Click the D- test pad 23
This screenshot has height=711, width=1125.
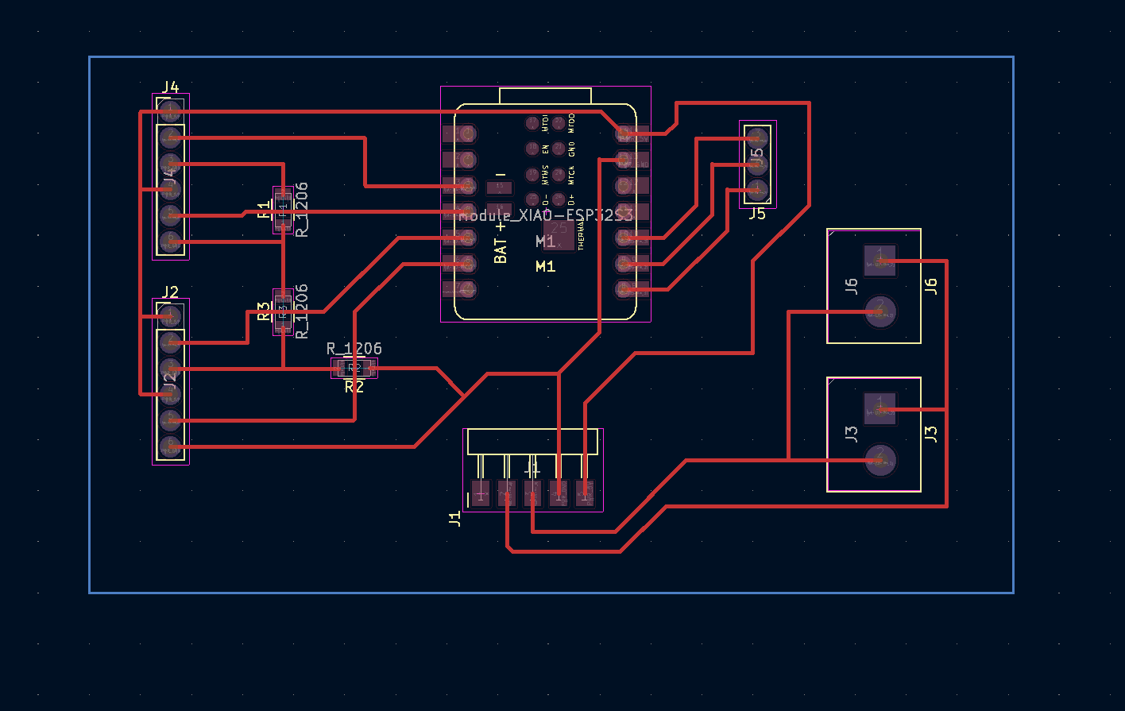point(532,199)
